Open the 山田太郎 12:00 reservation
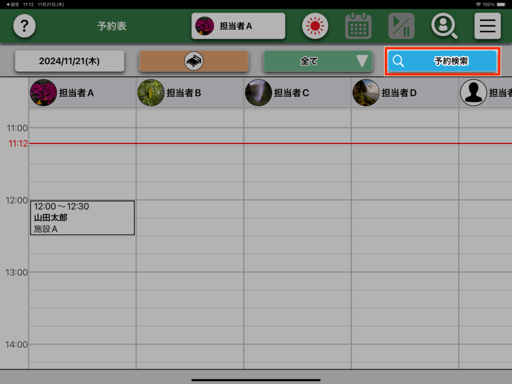Screen dimensions: 512x384 tap(82, 217)
